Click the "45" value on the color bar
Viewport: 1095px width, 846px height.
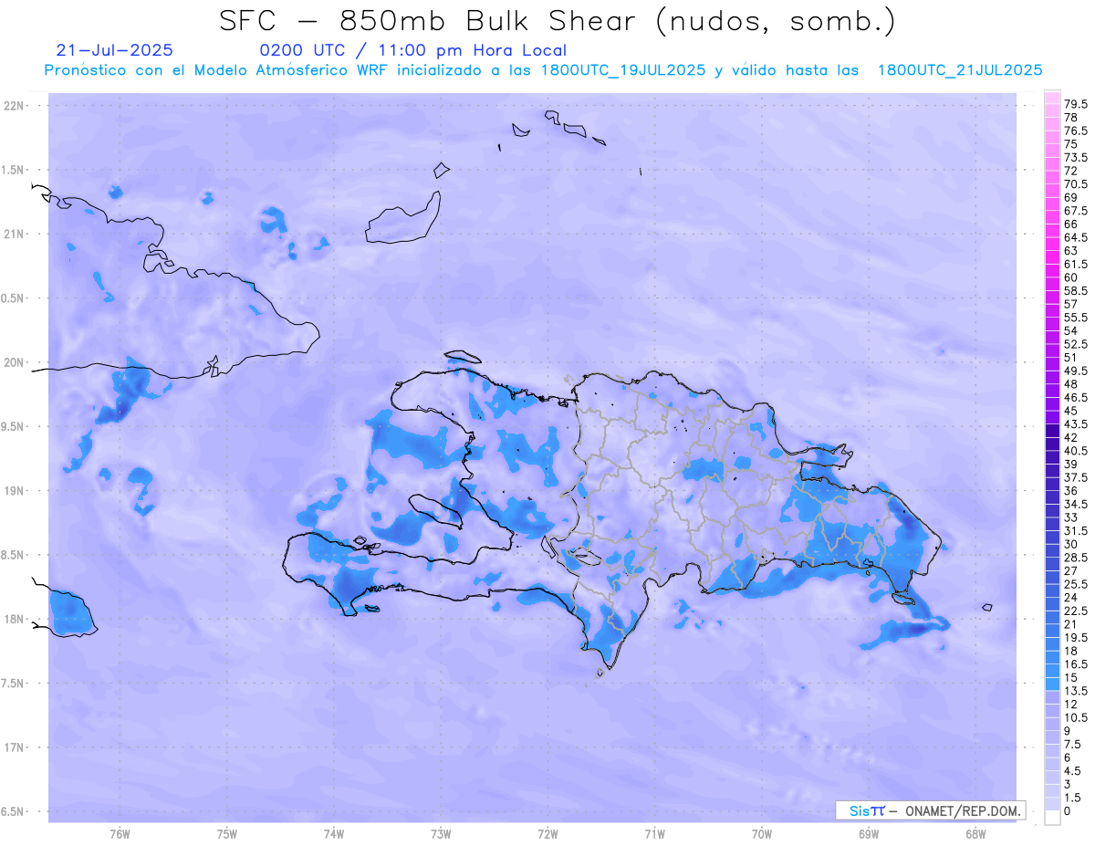(x=1071, y=411)
